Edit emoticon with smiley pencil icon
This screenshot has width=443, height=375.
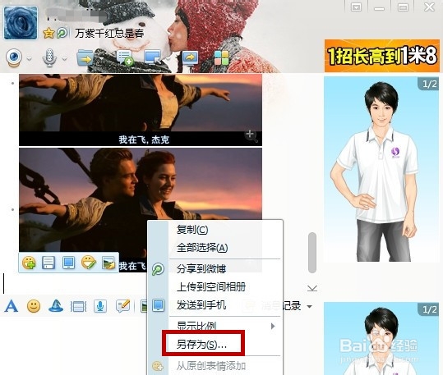(89, 263)
